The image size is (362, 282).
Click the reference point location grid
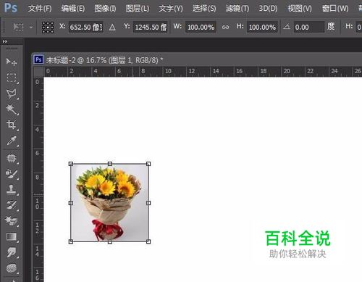(x=48, y=27)
